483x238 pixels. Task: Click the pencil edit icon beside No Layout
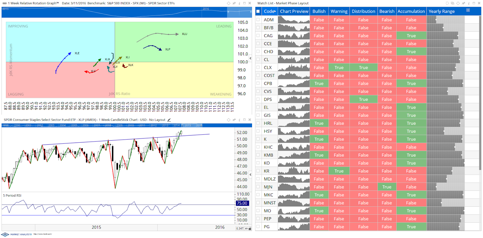pos(169,120)
